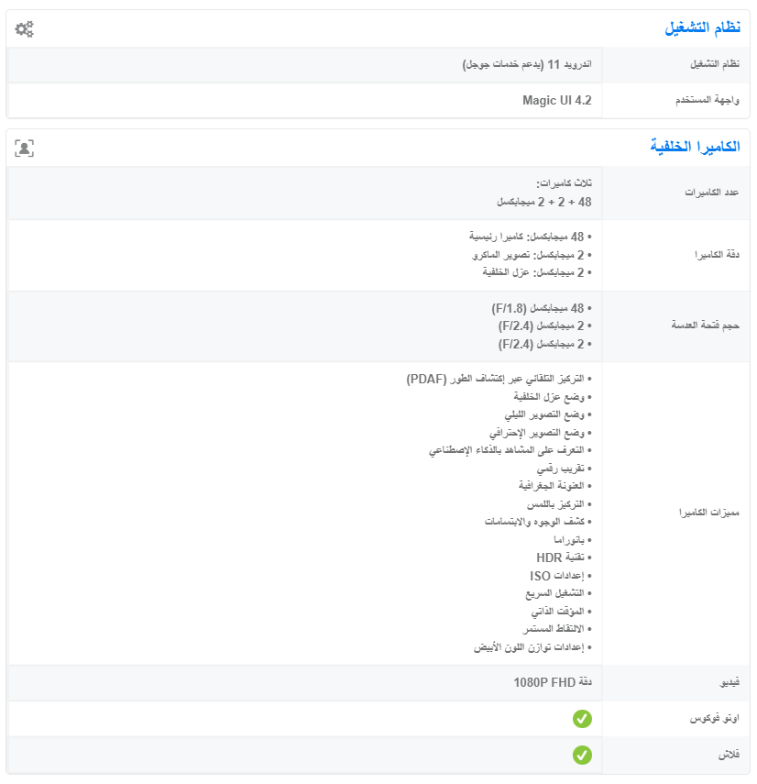
Task: Click the portrait camera icon in rear camera header
Action: (x=25, y=148)
